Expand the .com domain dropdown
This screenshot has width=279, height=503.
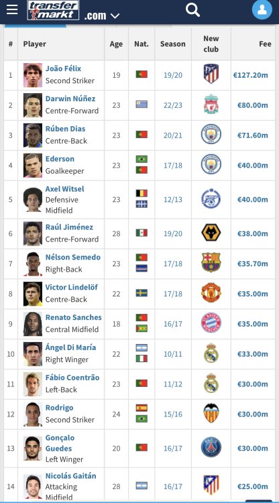coord(102,15)
